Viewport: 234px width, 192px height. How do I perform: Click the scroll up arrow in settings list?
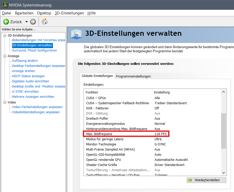point(223,92)
